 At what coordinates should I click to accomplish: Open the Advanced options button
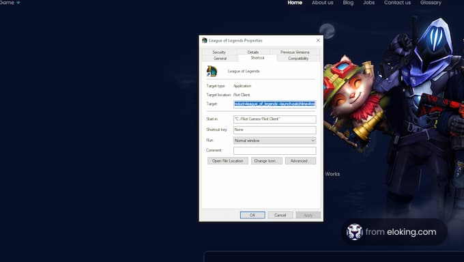tap(300, 161)
